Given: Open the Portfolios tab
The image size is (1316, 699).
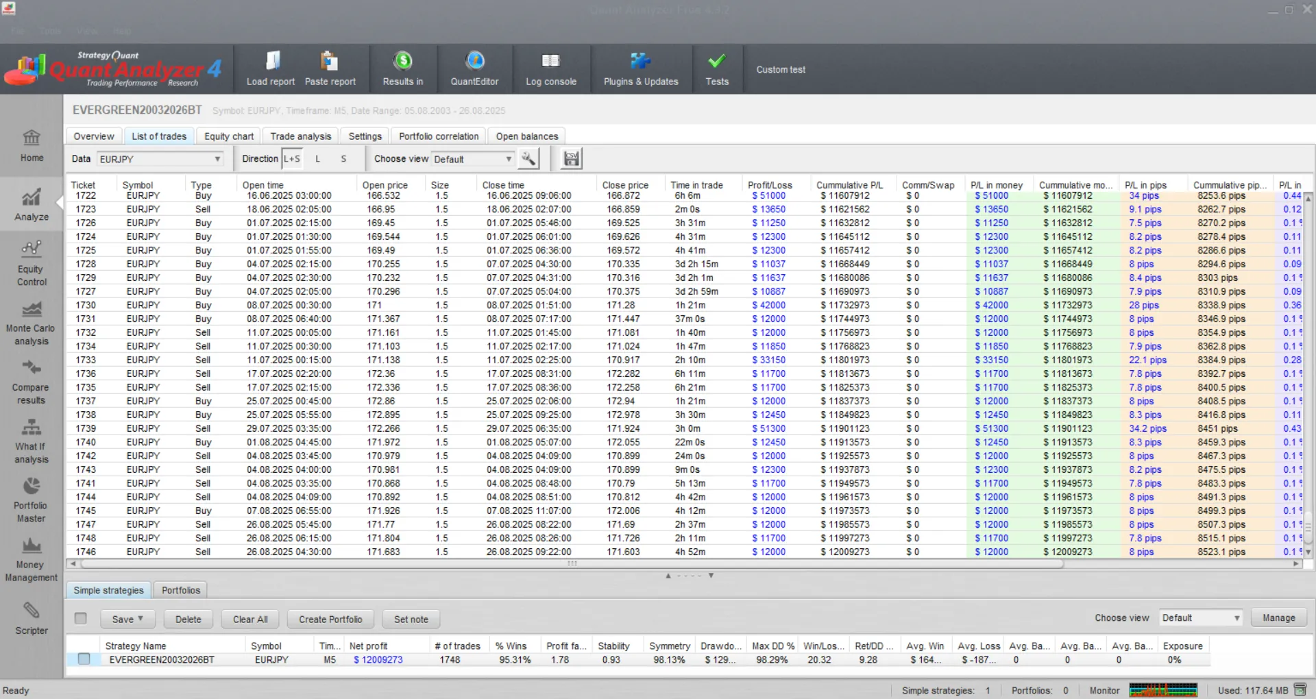Looking at the screenshot, I should tap(181, 591).
